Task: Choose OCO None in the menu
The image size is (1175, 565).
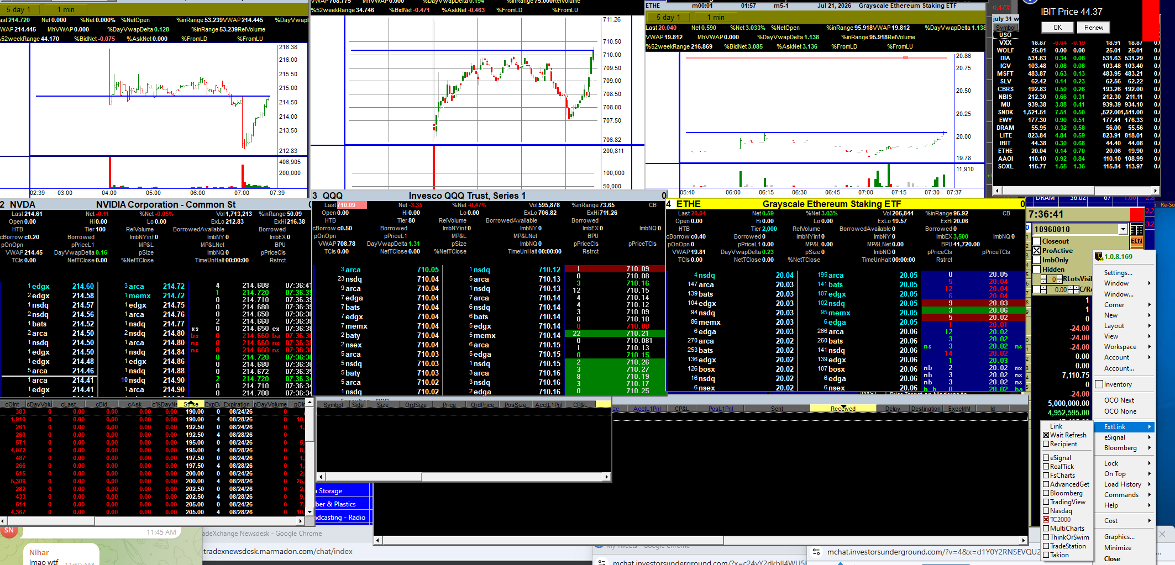Action: [x=1124, y=411]
